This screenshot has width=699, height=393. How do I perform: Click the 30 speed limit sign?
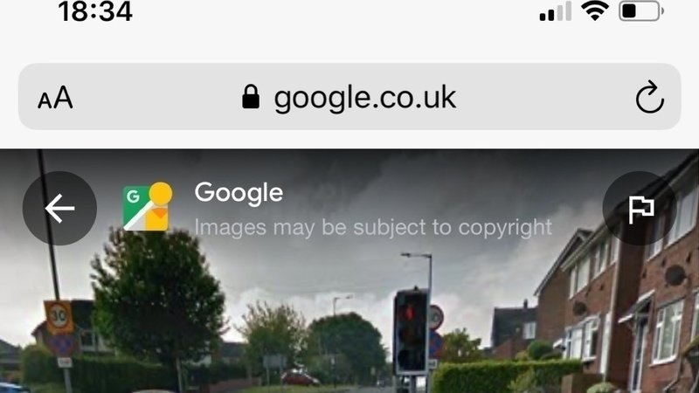[59, 317]
